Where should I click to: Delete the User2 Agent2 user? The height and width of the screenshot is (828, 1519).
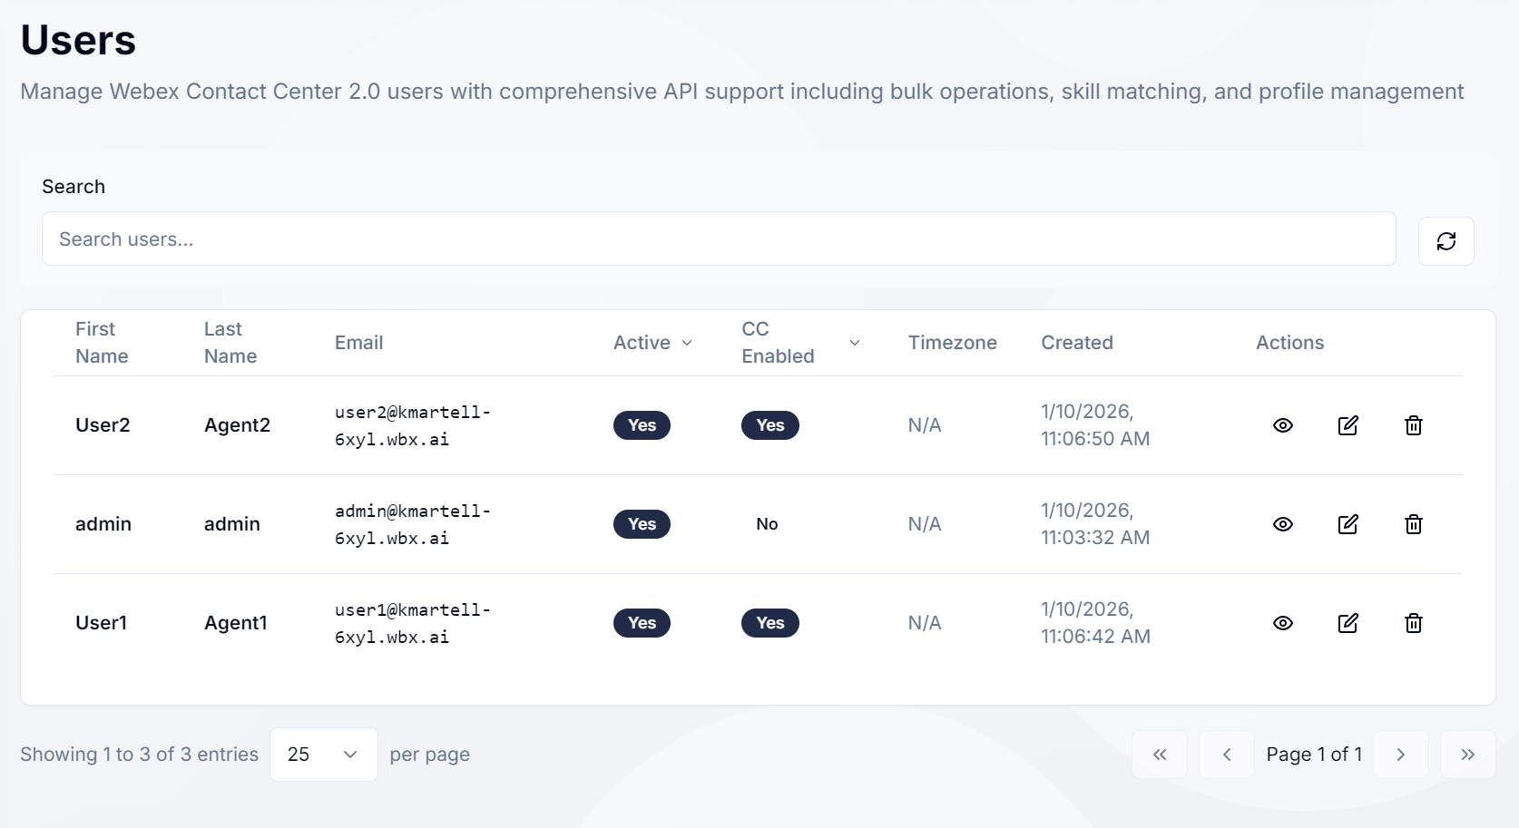coord(1413,425)
